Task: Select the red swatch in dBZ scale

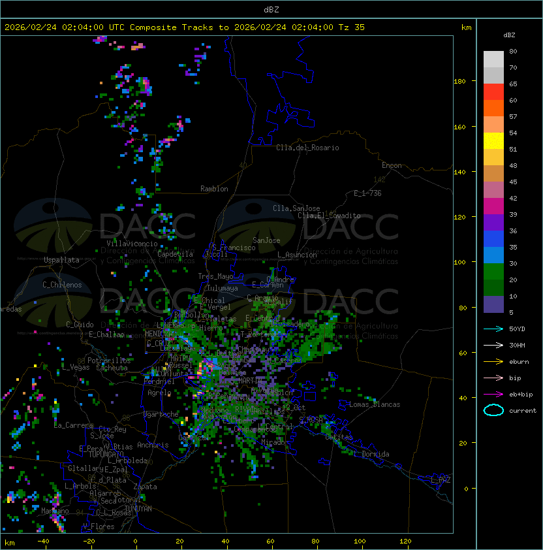Action: coord(493,92)
